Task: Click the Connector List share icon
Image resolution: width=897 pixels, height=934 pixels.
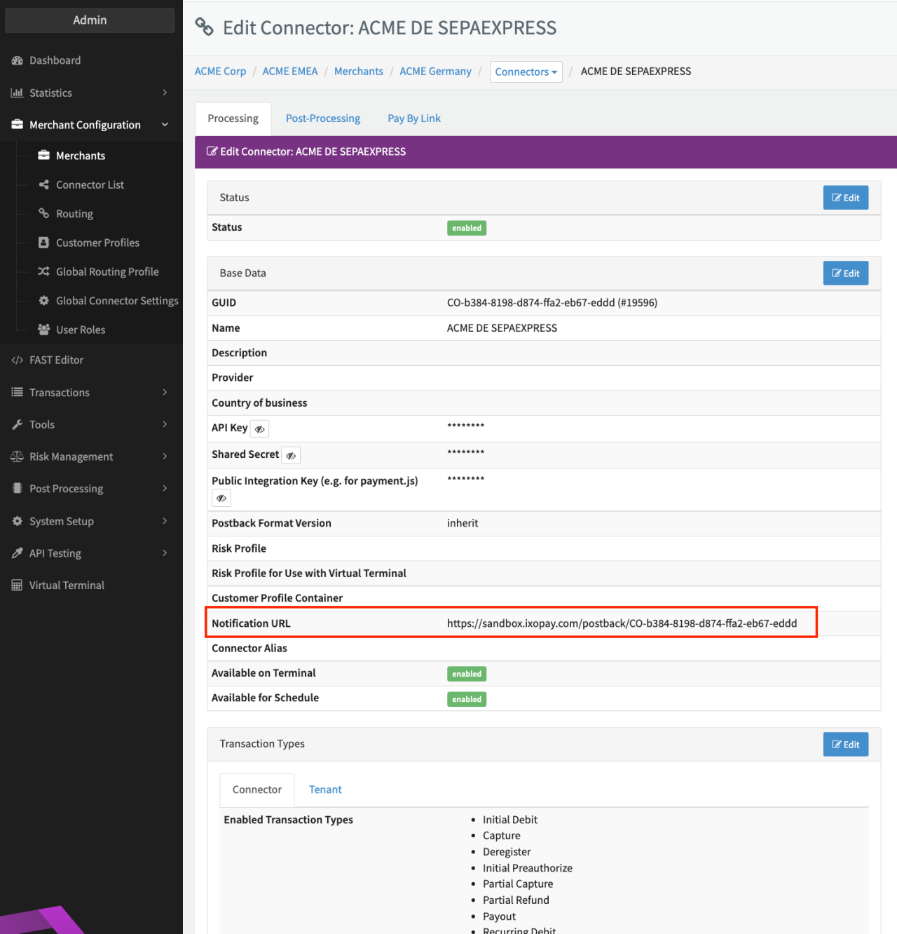Action: click(43, 184)
